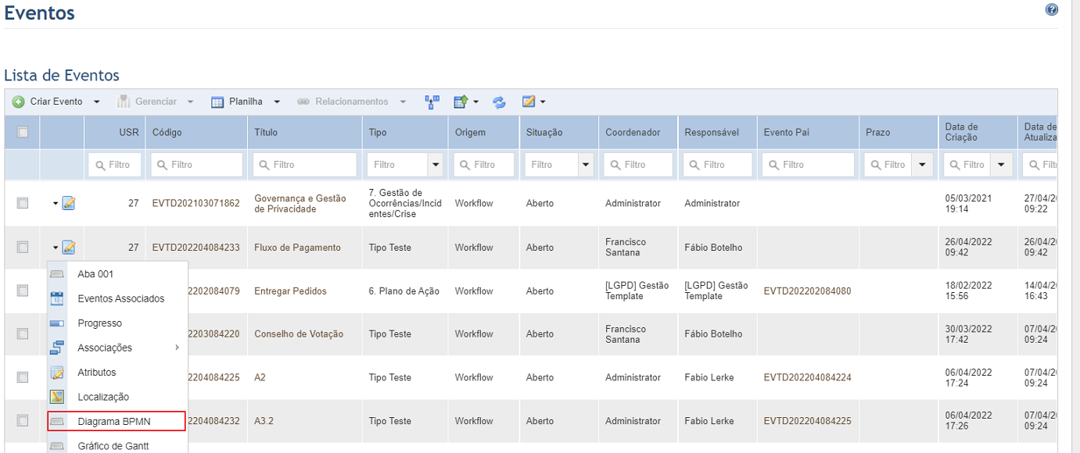Click the Criar Evento button
Screen dimensions: 1080x453
point(48,102)
